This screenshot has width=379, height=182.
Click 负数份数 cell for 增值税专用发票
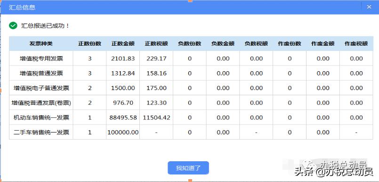click(x=189, y=58)
